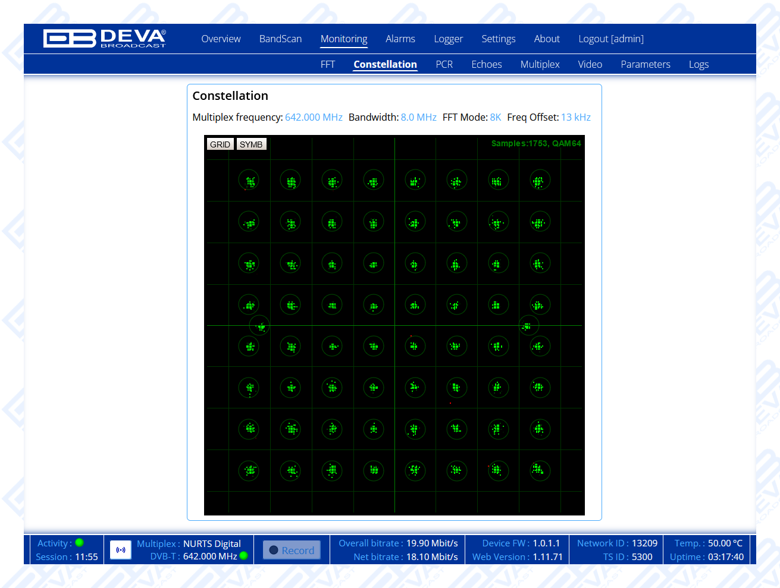Open the Alarms menu item
Image resolution: width=780 pixels, height=588 pixels.
point(400,39)
